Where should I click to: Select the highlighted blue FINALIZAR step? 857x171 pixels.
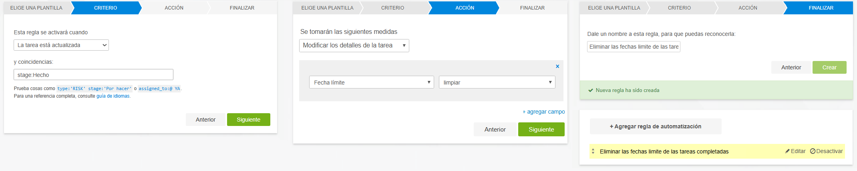(x=821, y=8)
